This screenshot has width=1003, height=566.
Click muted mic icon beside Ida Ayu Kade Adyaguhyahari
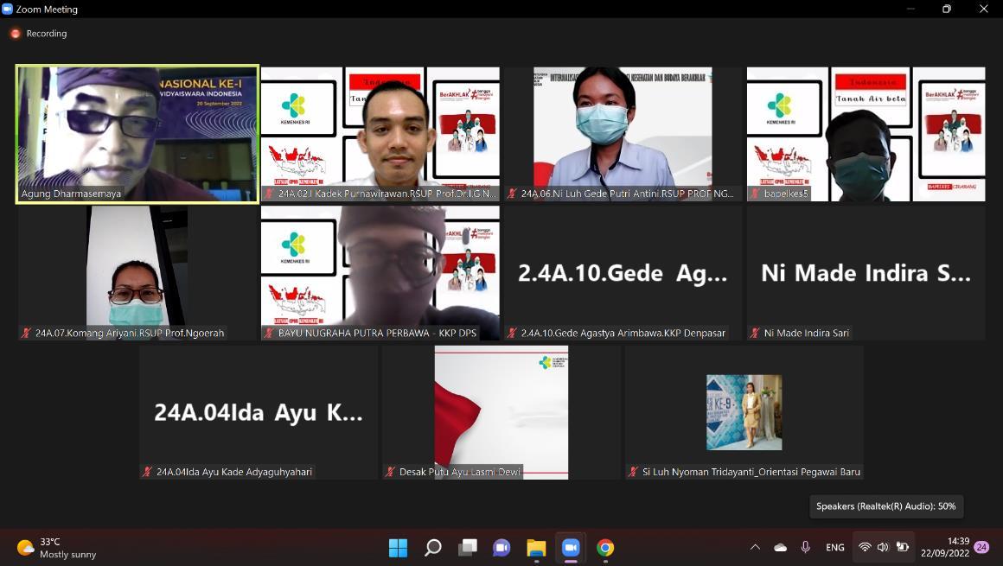tap(147, 472)
